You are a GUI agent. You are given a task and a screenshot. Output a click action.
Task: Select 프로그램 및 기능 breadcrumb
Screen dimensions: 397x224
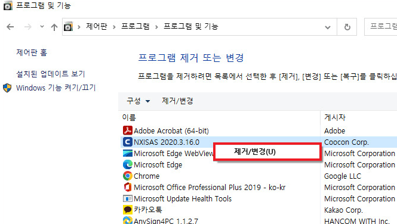190,26
